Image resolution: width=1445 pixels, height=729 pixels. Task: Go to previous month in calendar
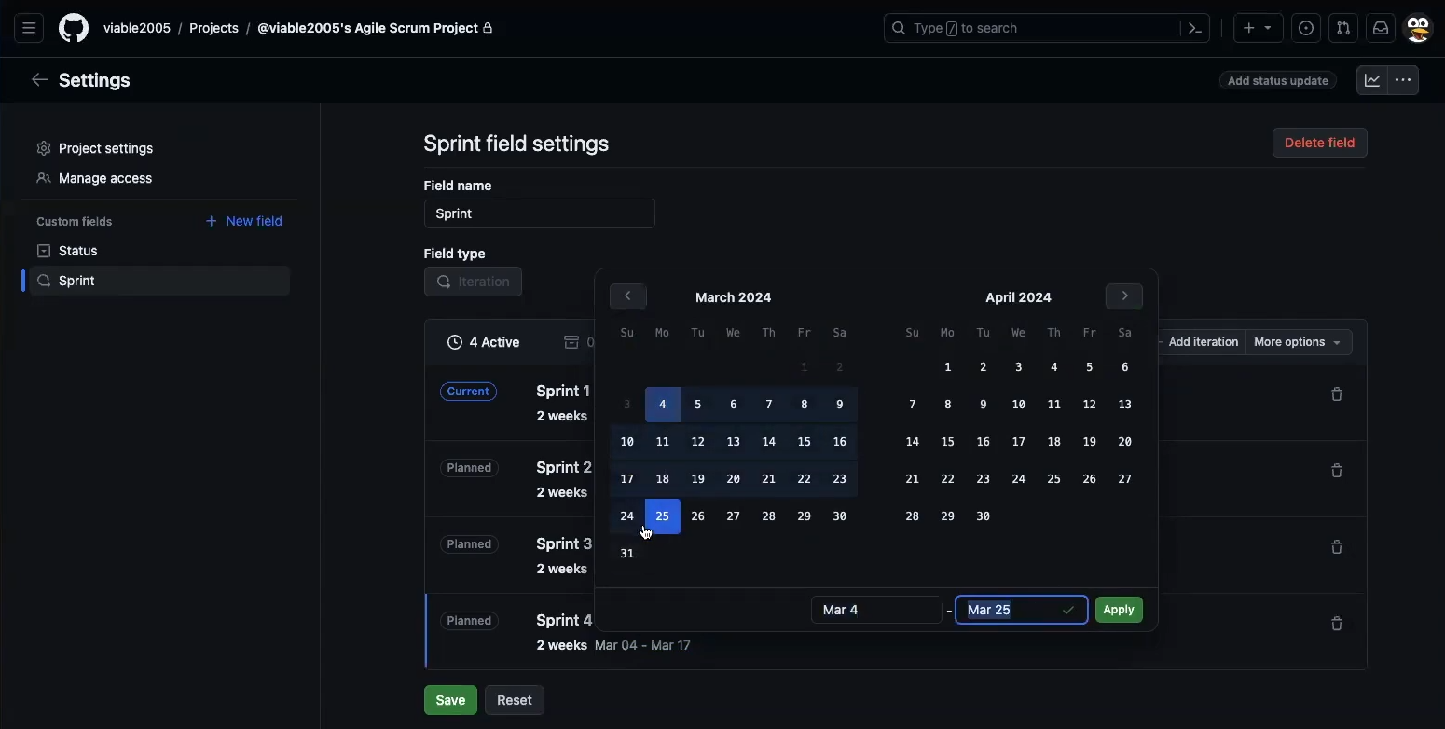(628, 296)
